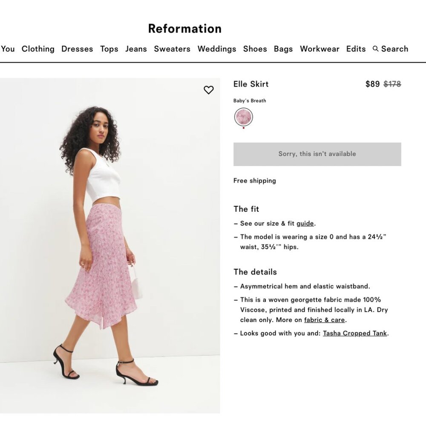The width and height of the screenshot is (426, 426).
Task: Add Elle Skirt to wishlist via heart icon
Action: click(209, 90)
